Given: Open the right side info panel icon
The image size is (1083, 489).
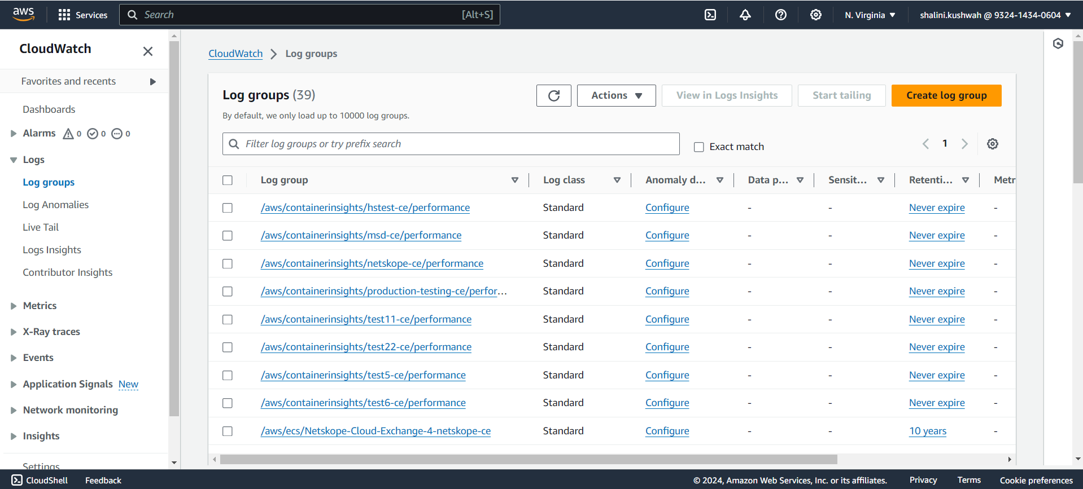Looking at the screenshot, I should [x=1058, y=43].
